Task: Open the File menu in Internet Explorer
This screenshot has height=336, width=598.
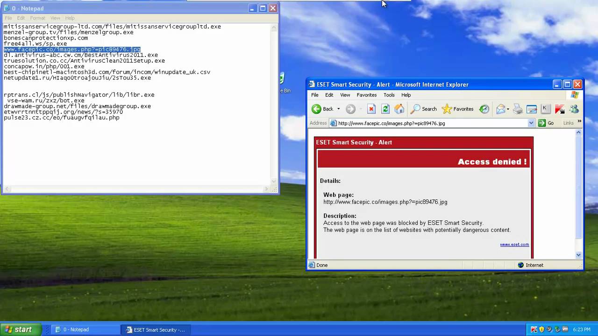Action: (315, 95)
